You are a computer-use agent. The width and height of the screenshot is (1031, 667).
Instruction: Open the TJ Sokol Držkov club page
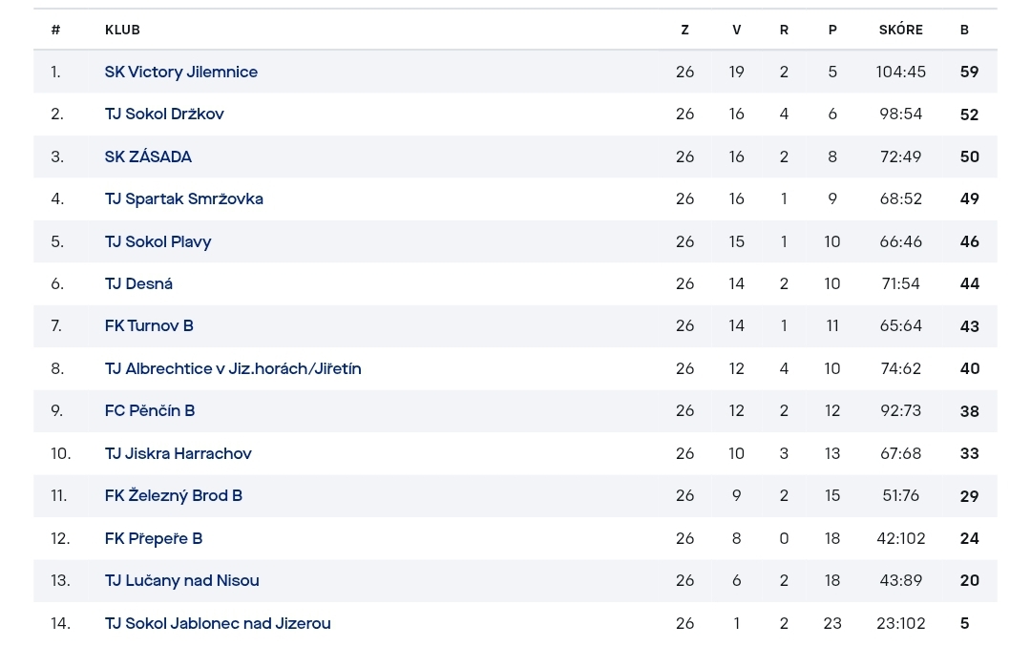(164, 114)
